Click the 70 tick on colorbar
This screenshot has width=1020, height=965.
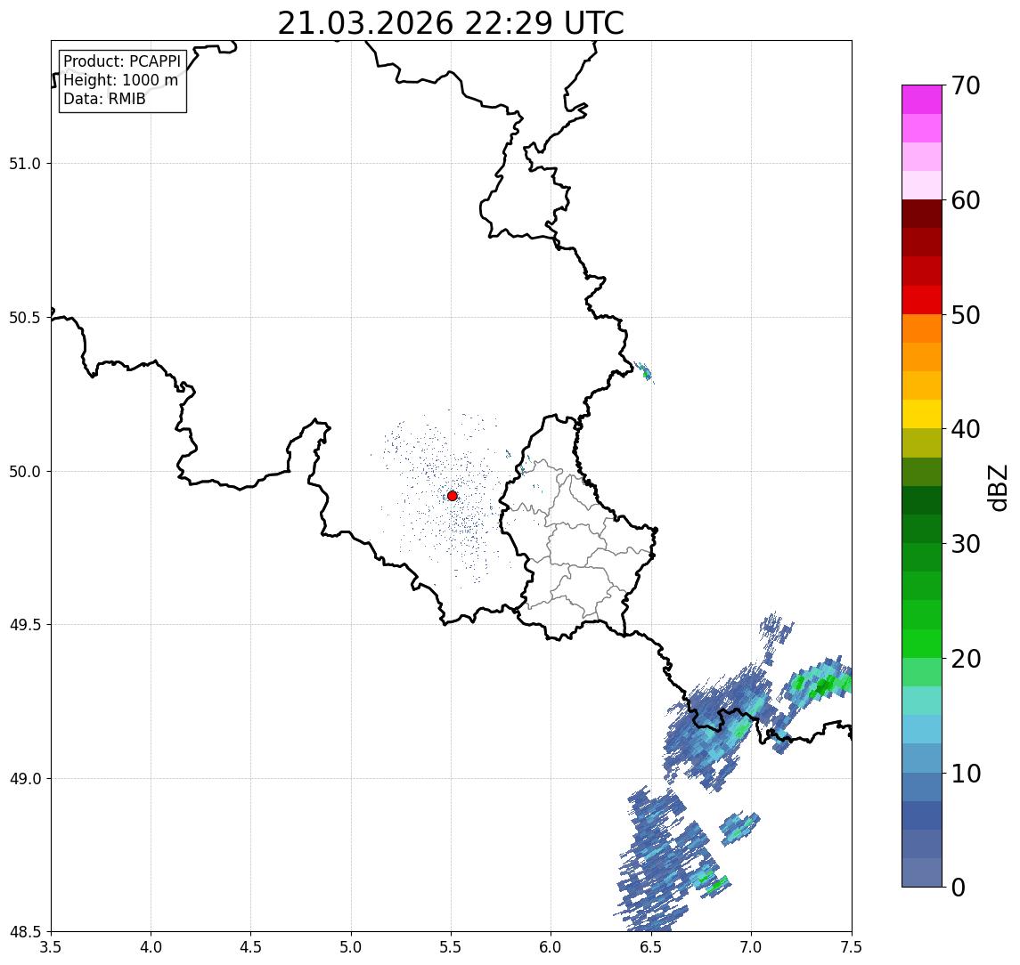966,85
